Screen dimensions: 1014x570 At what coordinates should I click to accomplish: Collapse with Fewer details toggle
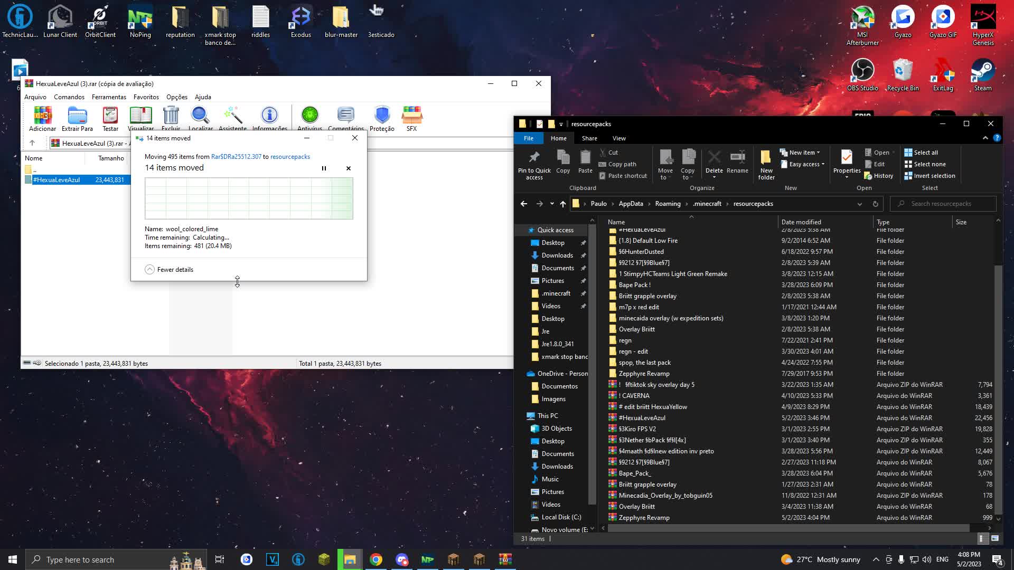[x=150, y=270]
